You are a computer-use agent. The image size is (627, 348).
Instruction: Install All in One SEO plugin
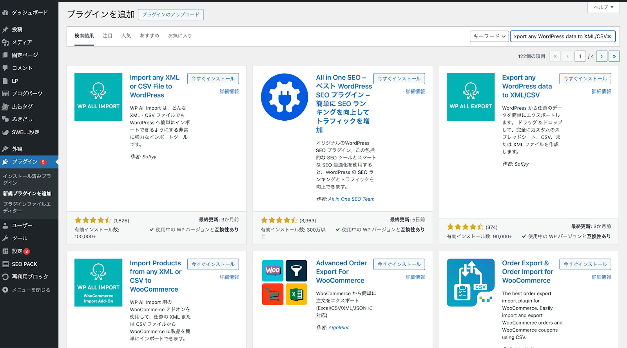coord(399,79)
